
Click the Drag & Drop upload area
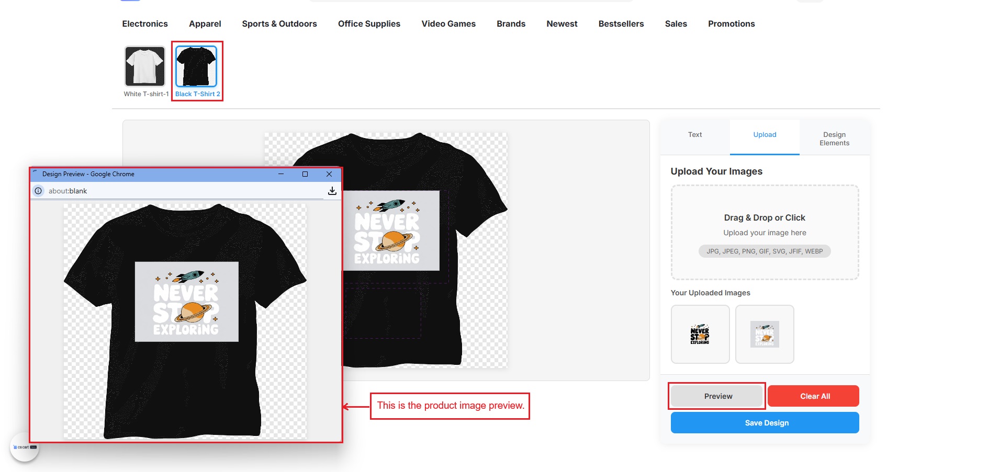[x=764, y=232]
